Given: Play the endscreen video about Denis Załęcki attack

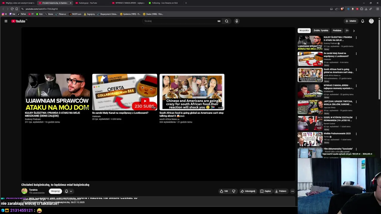Looking at the screenshot, I should pos(57,92).
